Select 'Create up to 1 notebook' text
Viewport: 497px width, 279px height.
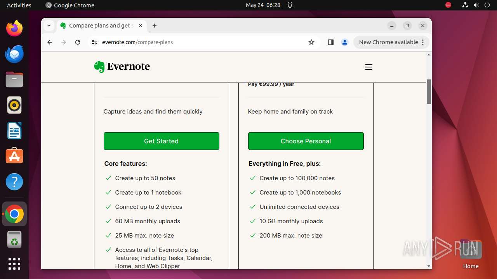coord(148,193)
